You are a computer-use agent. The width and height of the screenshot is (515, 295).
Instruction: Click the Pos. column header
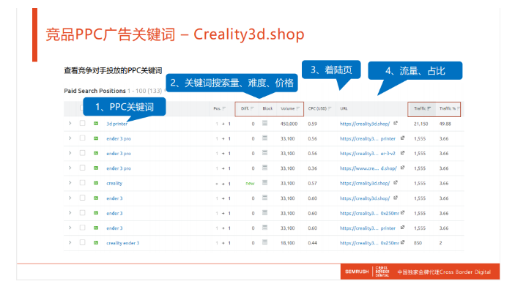217,108
